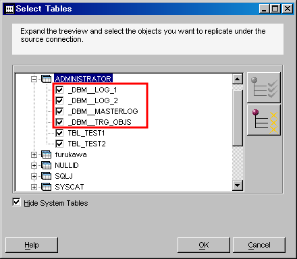Viewport: 297px width, 259px height.
Task: Select the _DBM__MASTERLOG table name
Action: tap(103, 111)
